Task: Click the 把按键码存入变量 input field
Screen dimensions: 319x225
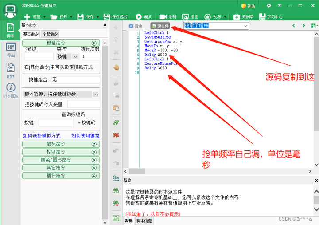Action: pos(84,104)
